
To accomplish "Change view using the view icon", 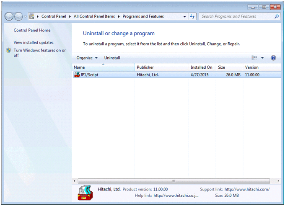I will (254, 58).
